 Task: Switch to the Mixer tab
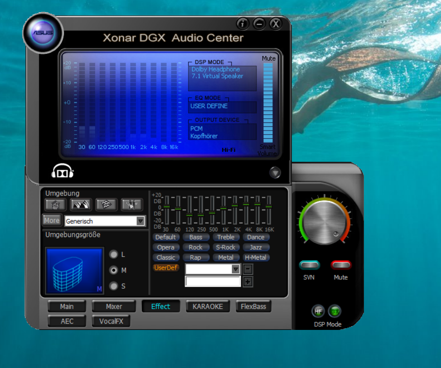(x=114, y=306)
